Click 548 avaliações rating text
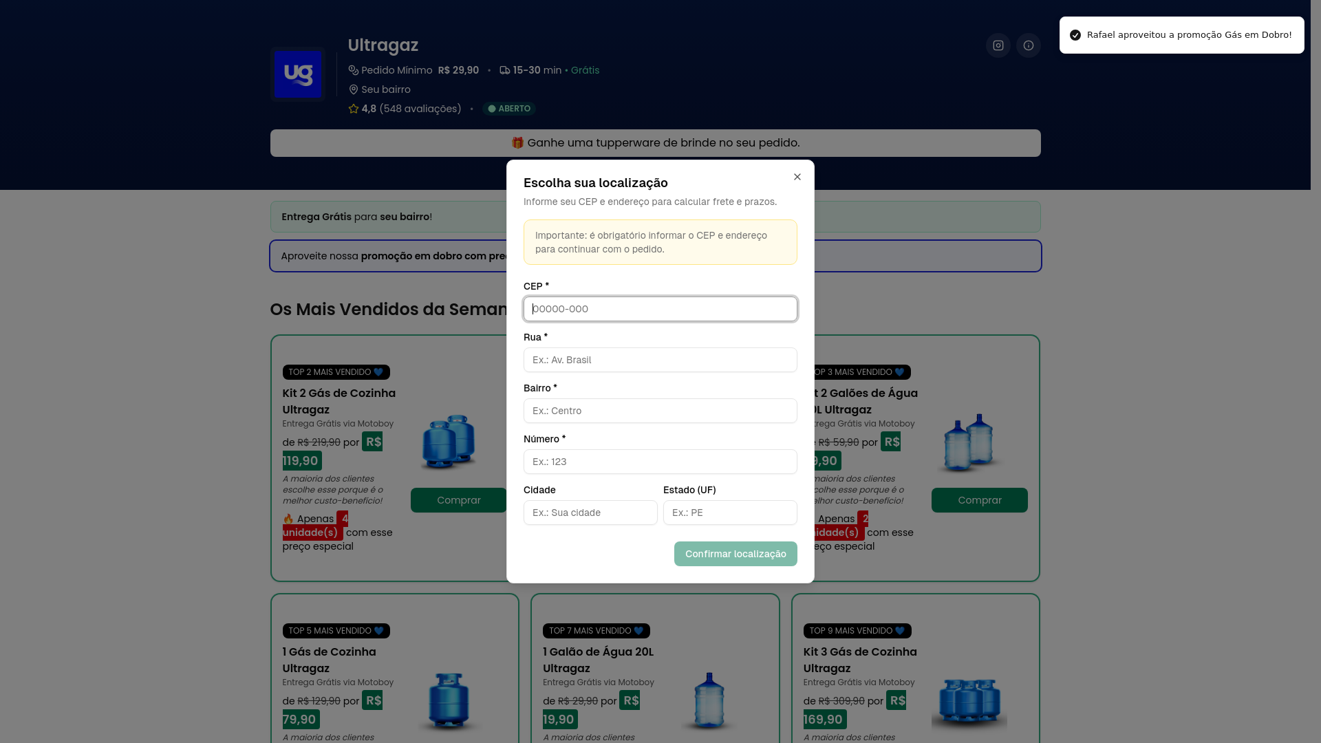This screenshot has height=743, width=1321. coord(420,109)
